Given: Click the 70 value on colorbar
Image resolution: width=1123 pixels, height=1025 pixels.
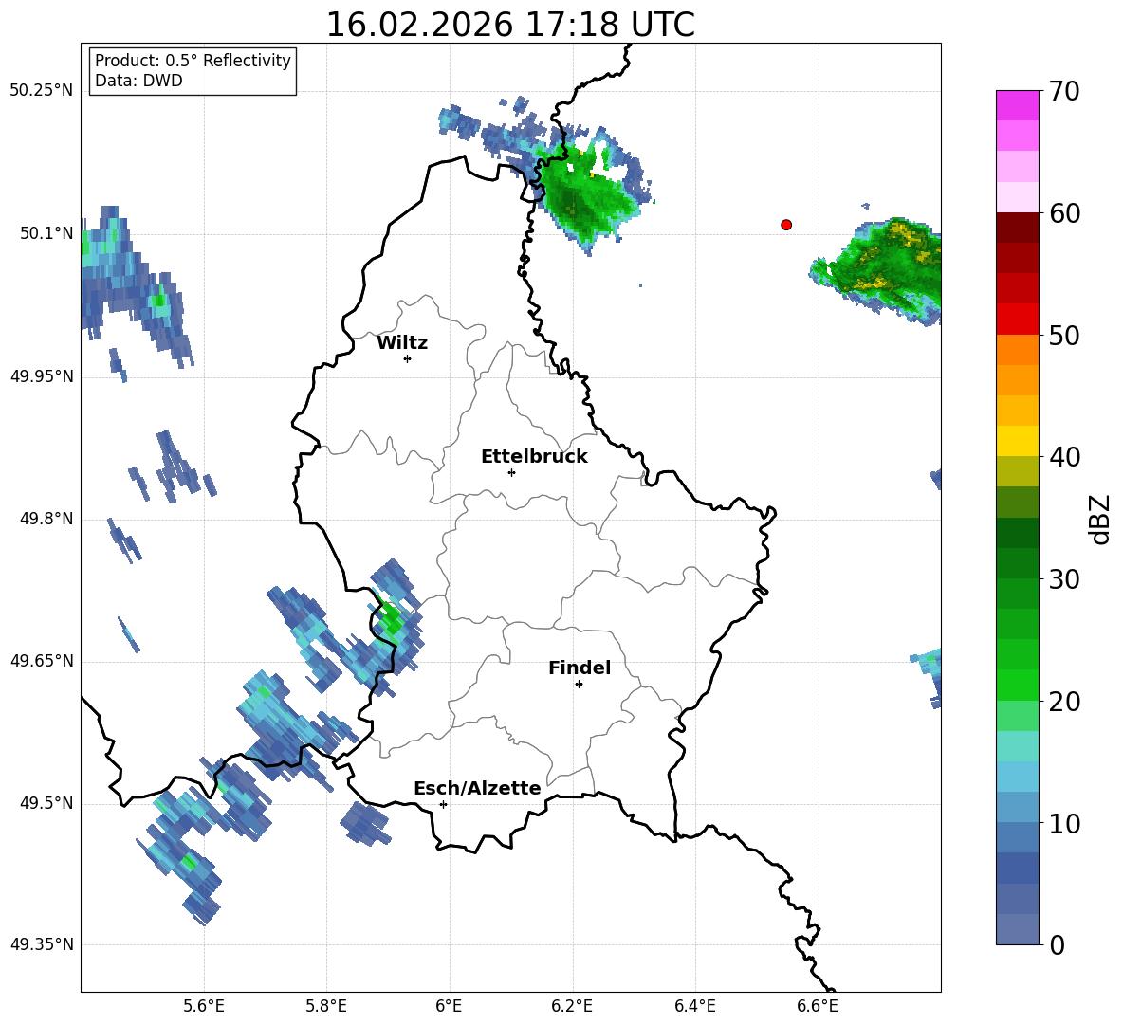Looking at the screenshot, I should [x=1064, y=91].
